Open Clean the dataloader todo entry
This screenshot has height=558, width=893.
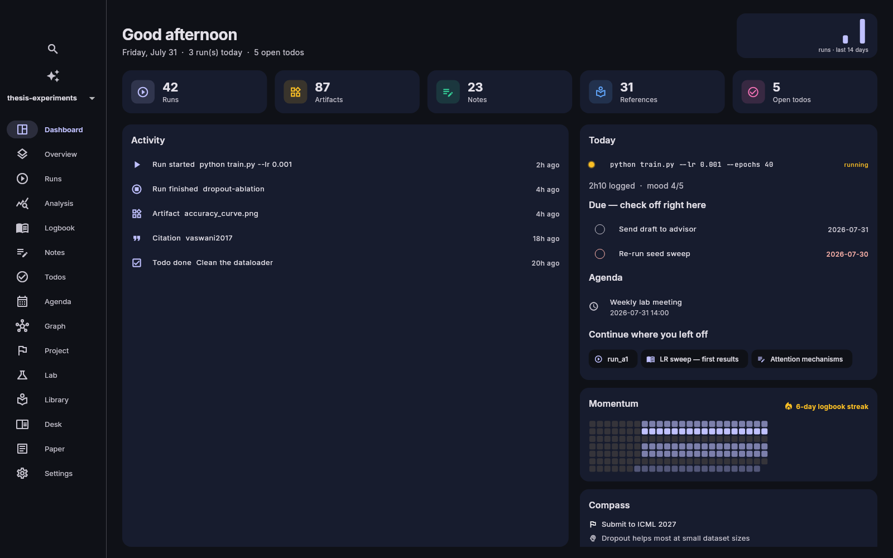345,263
